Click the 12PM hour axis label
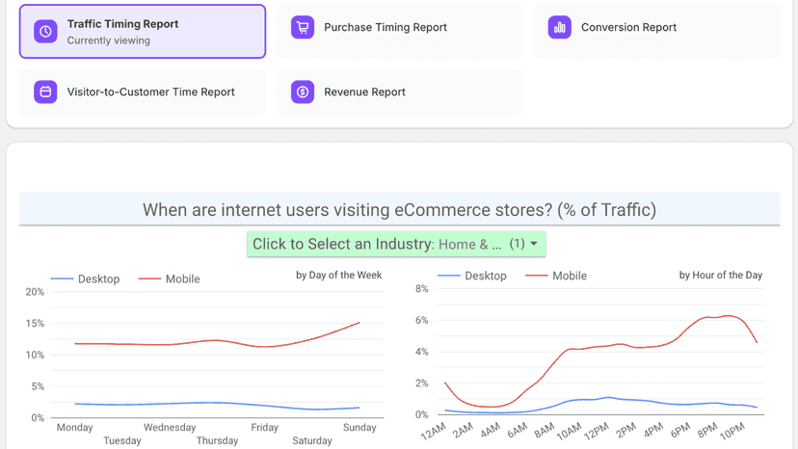 [597, 431]
